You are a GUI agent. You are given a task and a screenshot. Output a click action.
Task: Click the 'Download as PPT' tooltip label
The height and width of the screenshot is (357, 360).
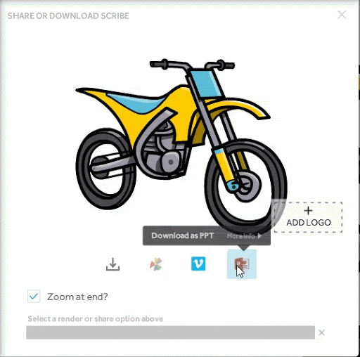coord(182,235)
